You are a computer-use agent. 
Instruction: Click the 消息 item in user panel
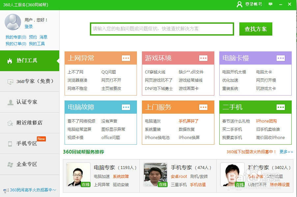[x=43, y=37]
